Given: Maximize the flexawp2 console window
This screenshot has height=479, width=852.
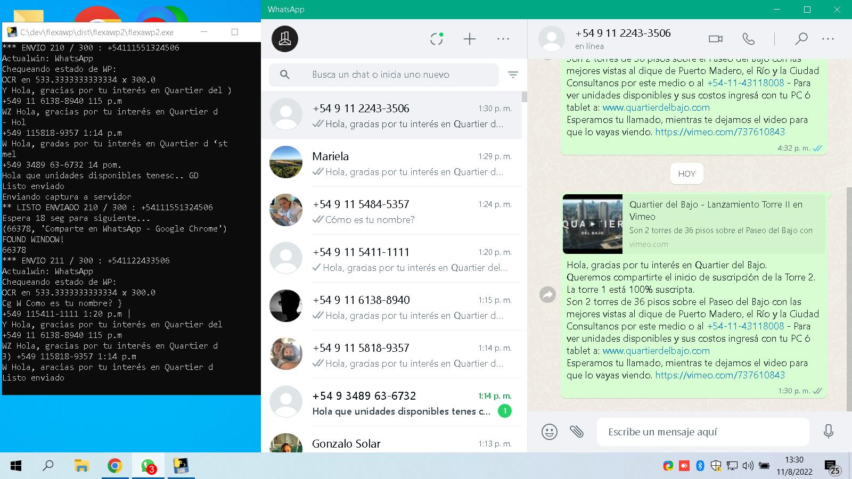Looking at the screenshot, I should [x=235, y=32].
